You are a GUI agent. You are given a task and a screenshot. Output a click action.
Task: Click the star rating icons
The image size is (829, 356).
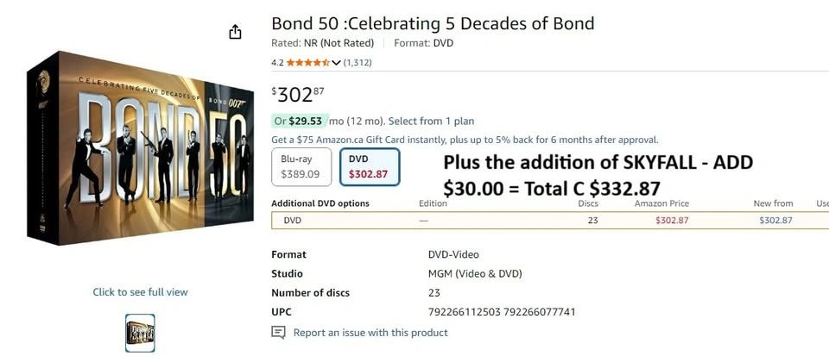307,63
